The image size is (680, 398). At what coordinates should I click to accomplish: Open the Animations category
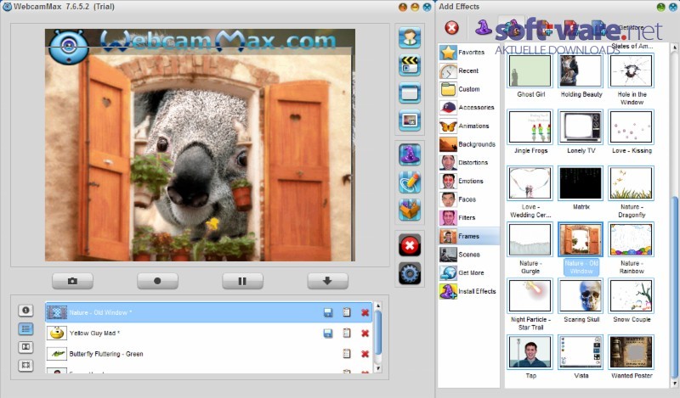[469, 126]
